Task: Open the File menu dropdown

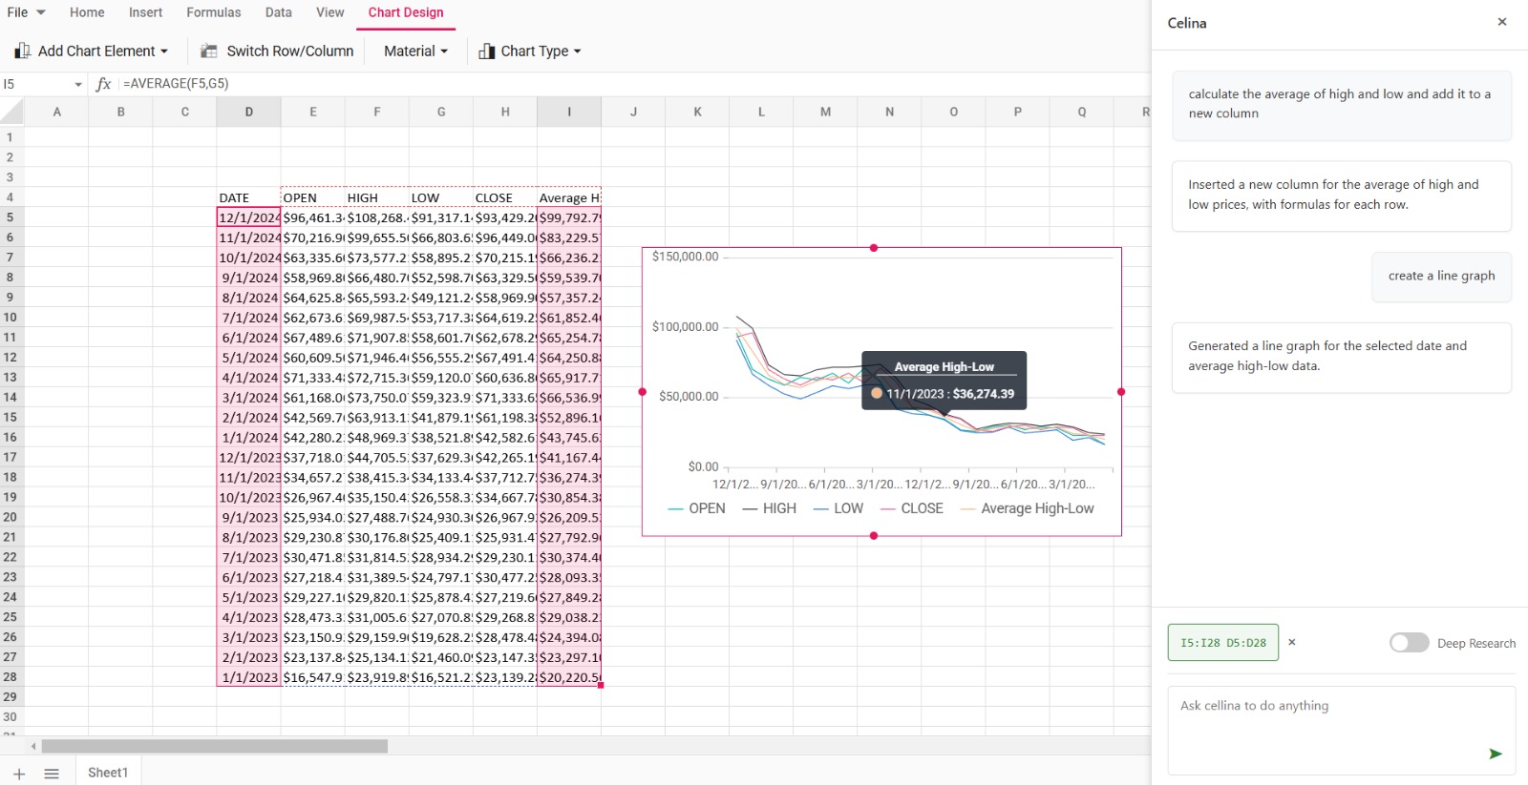Action: [x=26, y=12]
